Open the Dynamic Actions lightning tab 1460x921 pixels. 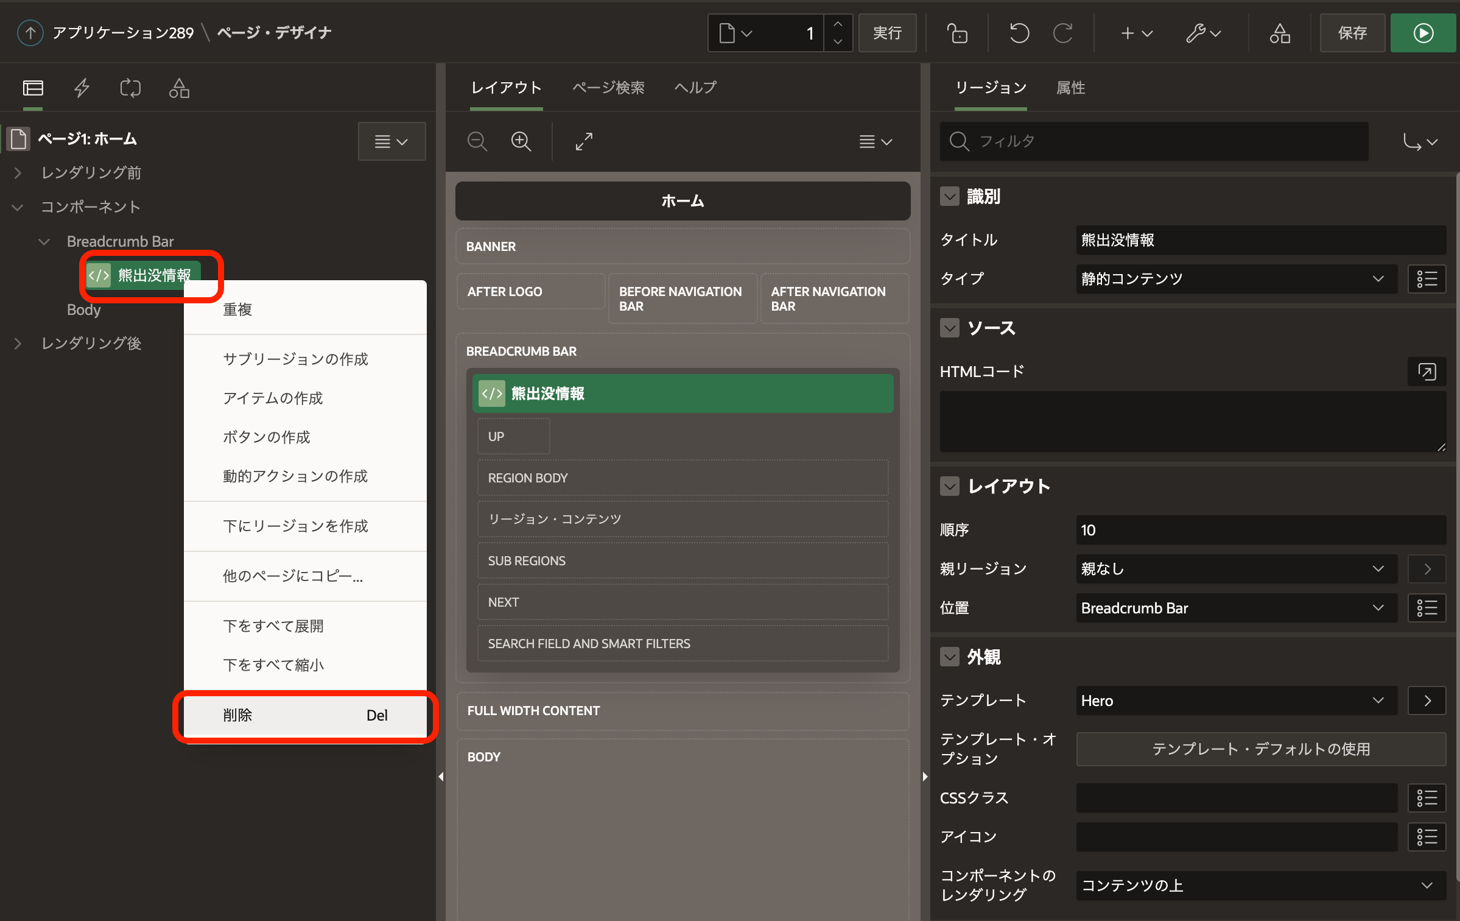pos(82,88)
